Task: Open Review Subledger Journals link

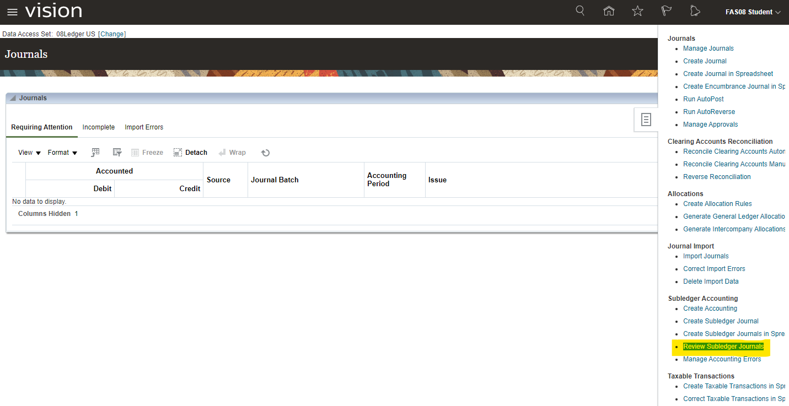Action: tap(723, 347)
